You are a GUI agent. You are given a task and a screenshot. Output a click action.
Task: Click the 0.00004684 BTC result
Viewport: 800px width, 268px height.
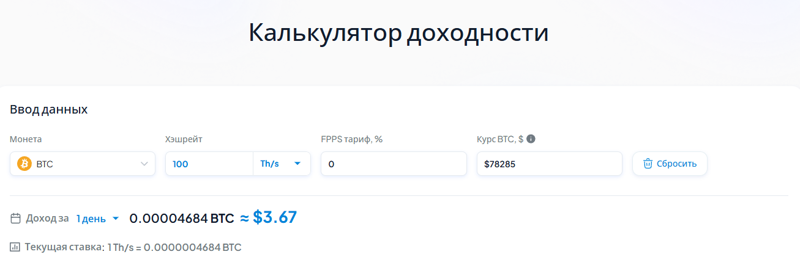(182, 218)
